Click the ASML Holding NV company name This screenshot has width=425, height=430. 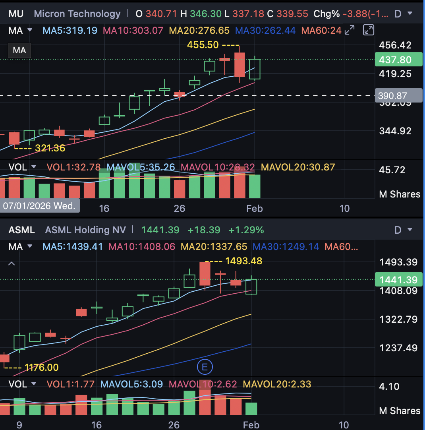[85, 230]
